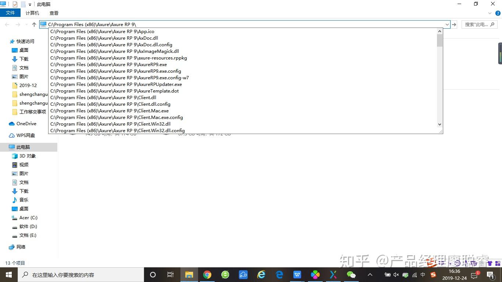Open the WPS Office taskbar icon
502x282 pixels.
point(297,275)
